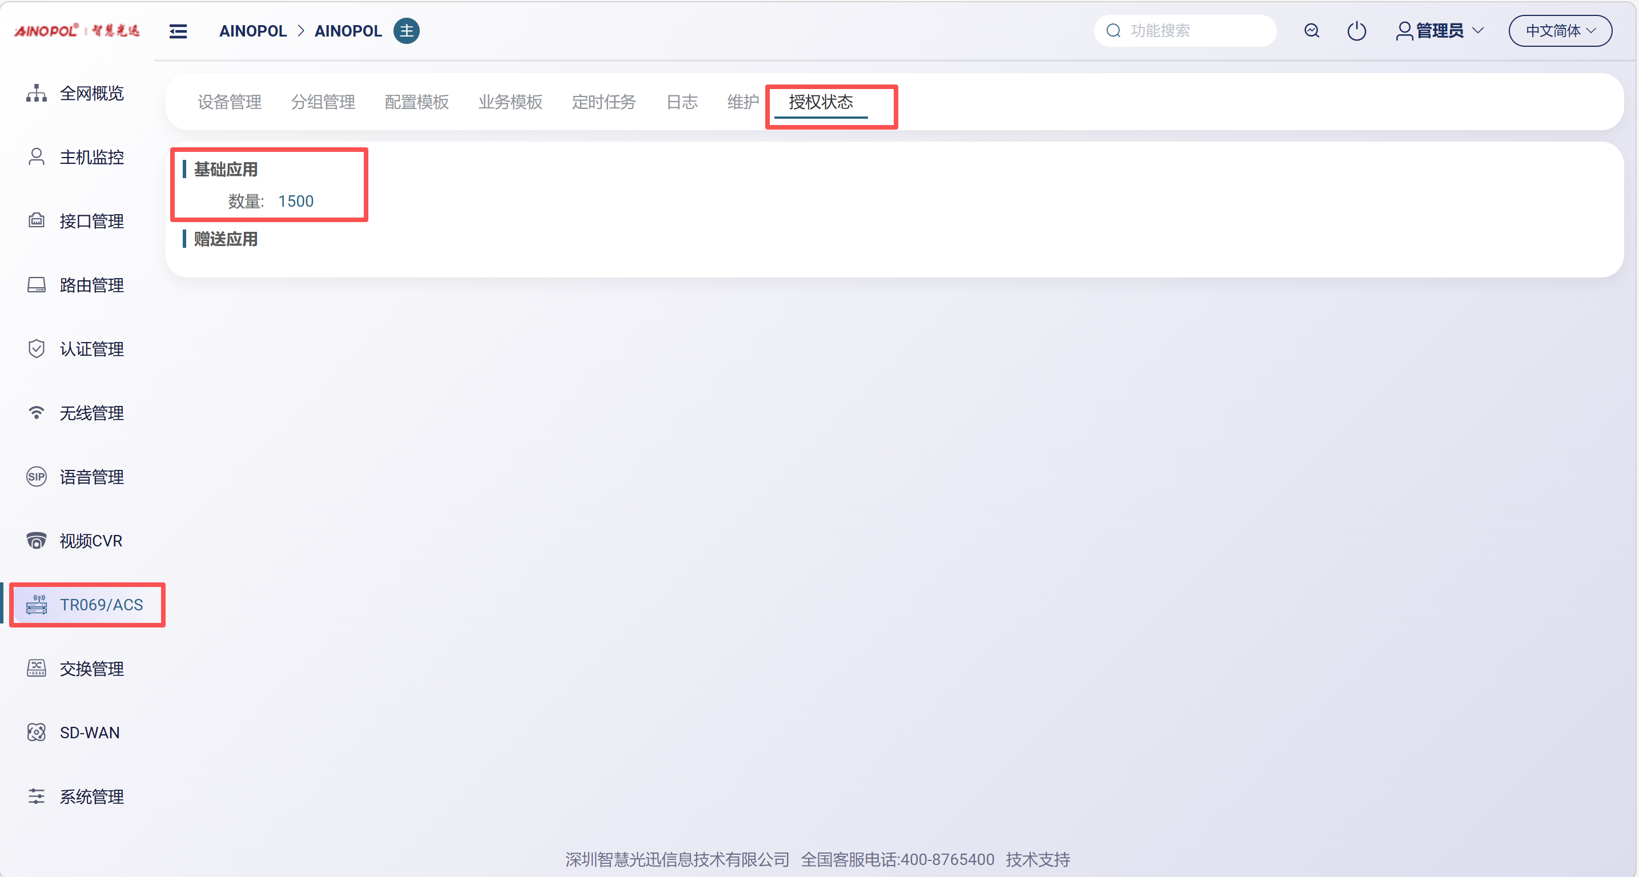This screenshot has width=1639, height=877.
Task: Click the 技术支持 footer link
Action: [1037, 859]
